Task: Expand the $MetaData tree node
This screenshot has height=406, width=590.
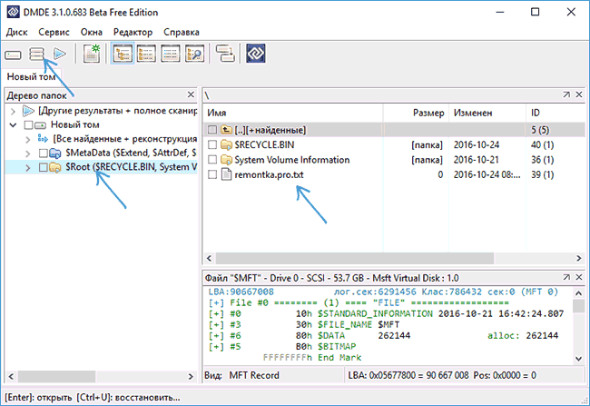Action: point(29,153)
